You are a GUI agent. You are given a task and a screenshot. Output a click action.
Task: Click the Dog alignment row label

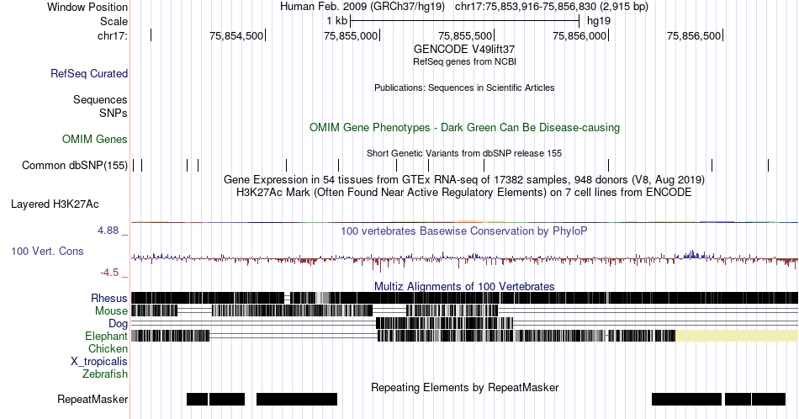coord(119,324)
